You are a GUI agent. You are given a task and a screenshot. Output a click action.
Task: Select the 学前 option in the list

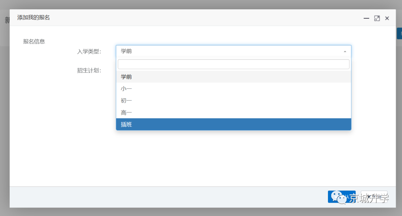pos(233,77)
